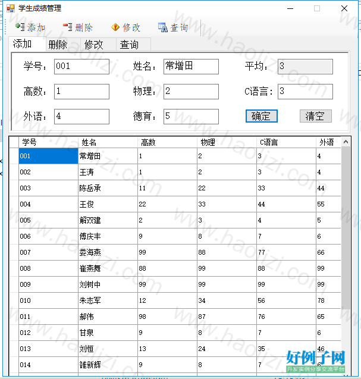361x379 pixels.
Task: Click the C语言 column header in grid
Action: pos(286,142)
